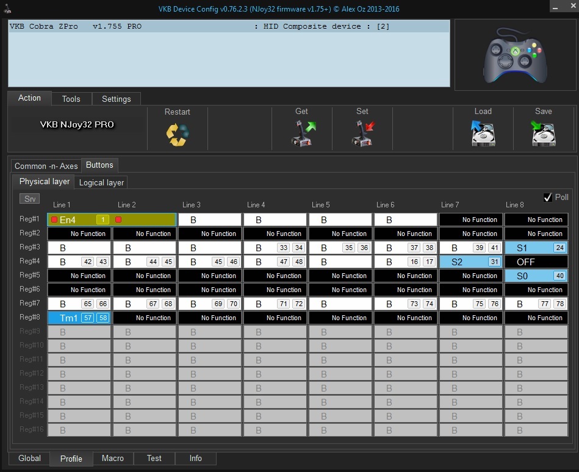Open the Global bottom tab

coord(29,459)
